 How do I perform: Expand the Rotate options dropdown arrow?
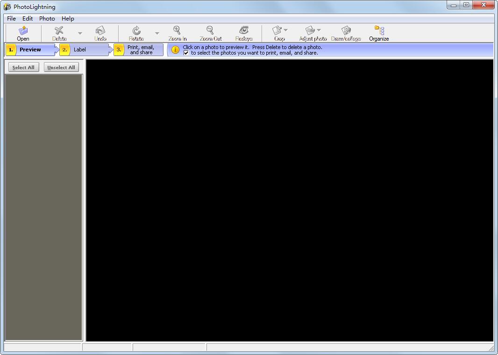(x=156, y=34)
